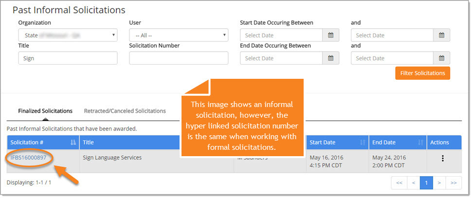This screenshot has width=472, height=198.
Task: Open calendar for first End Date field
Action: click(330, 58)
